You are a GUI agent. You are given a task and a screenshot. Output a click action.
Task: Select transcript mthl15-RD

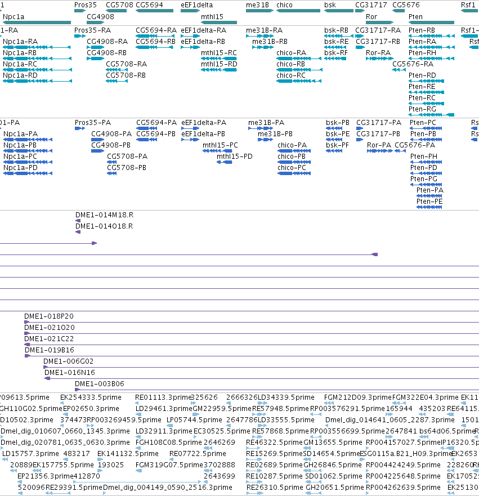click(219, 64)
